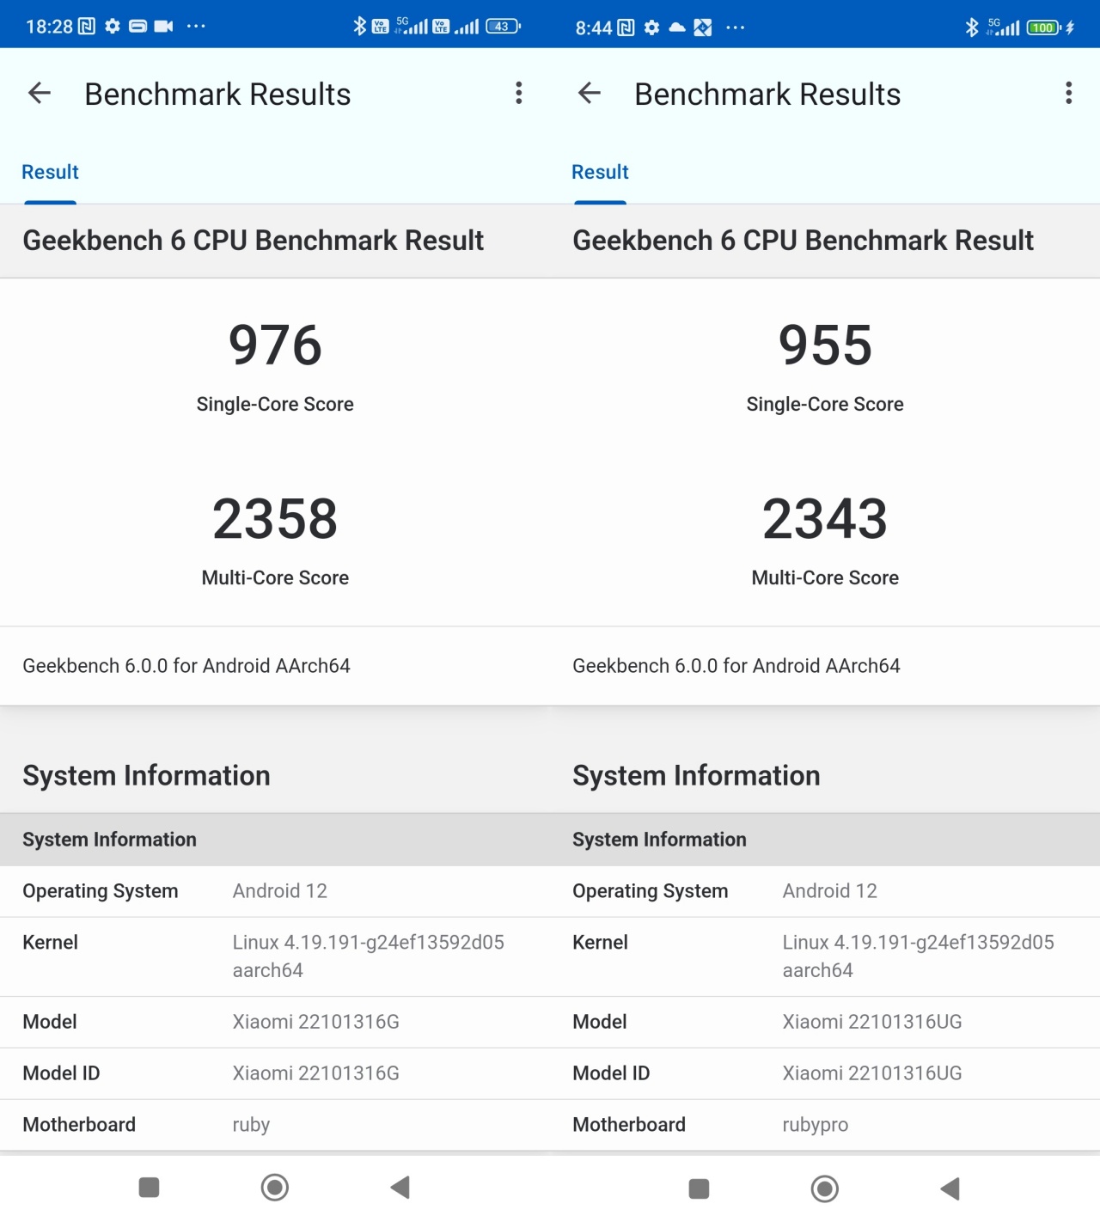Tap battery 100 indicator in right status bar
The image size is (1100, 1222).
pyautogui.click(x=1043, y=27)
